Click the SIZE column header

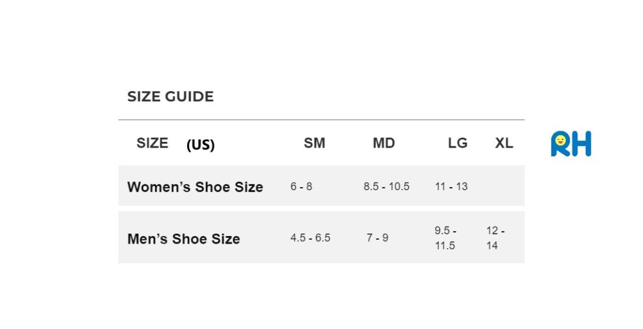click(152, 143)
